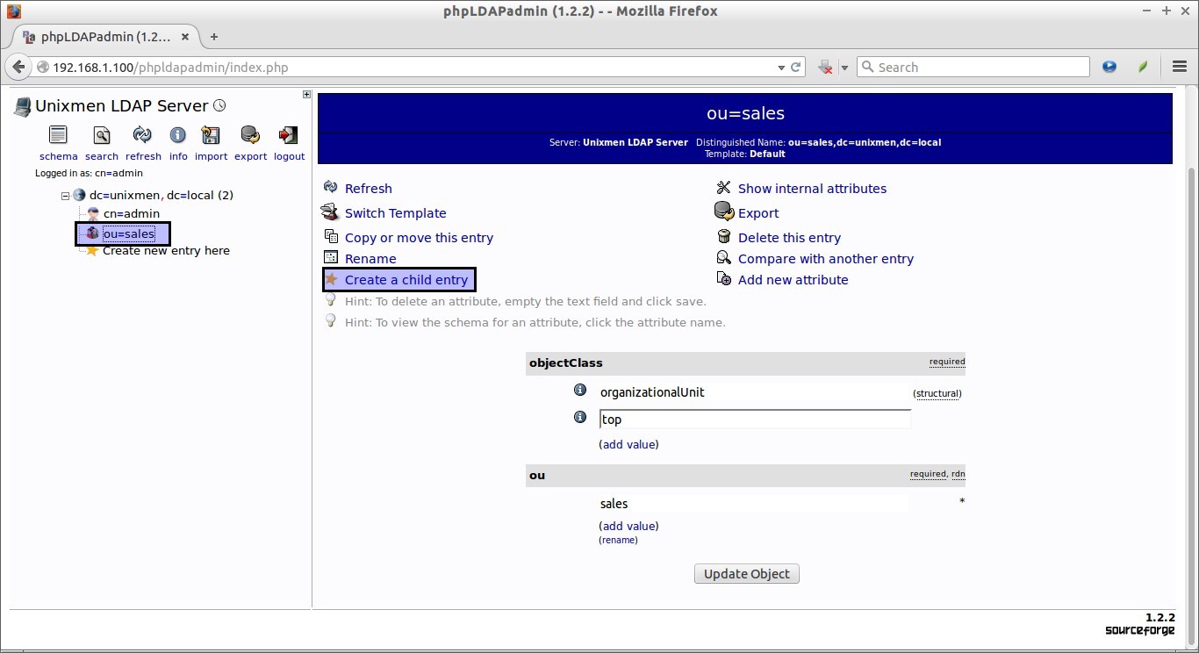Click Create a child entry
1199x653 pixels.
[x=406, y=280]
